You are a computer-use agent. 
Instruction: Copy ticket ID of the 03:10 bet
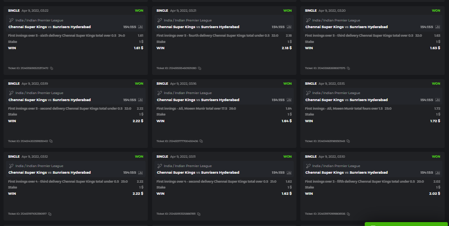[348, 214]
